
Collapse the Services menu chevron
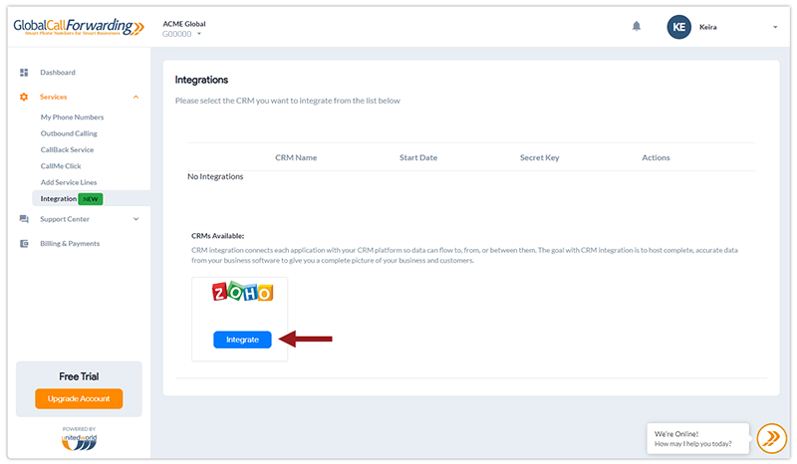tap(135, 97)
